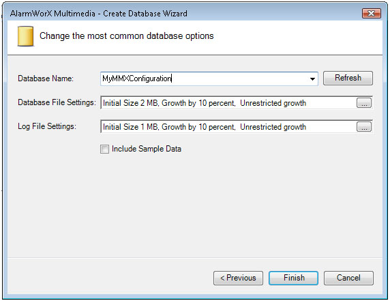Click the Database File Settings label
The image size is (390, 301).
[x=57, y=102]
